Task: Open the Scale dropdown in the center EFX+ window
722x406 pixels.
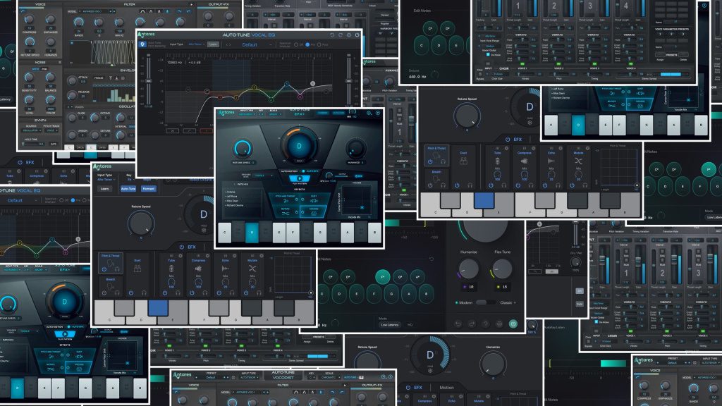Action: point(276,114)
